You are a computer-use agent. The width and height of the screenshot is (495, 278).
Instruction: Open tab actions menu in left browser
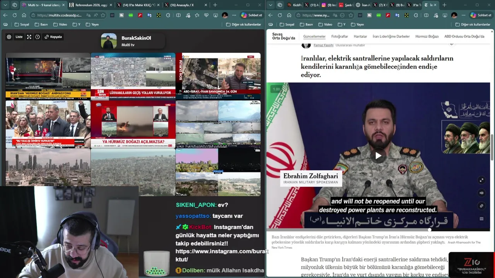click(x=5, y=5)
